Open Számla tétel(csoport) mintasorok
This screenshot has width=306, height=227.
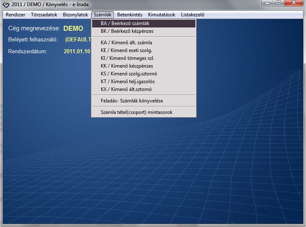point(136,112)
